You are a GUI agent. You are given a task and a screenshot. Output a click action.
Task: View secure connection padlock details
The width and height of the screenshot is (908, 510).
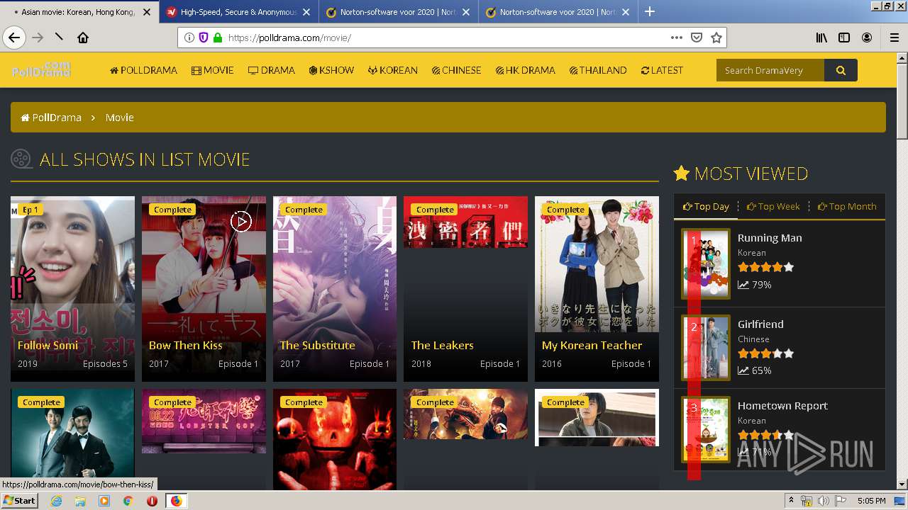click(x=217, y=38)
